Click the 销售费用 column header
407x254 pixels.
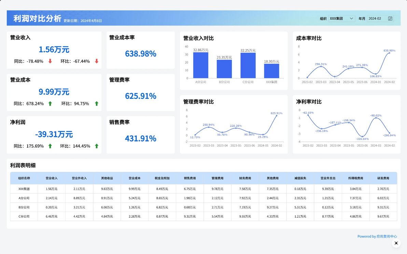click(x=190, y=178)
